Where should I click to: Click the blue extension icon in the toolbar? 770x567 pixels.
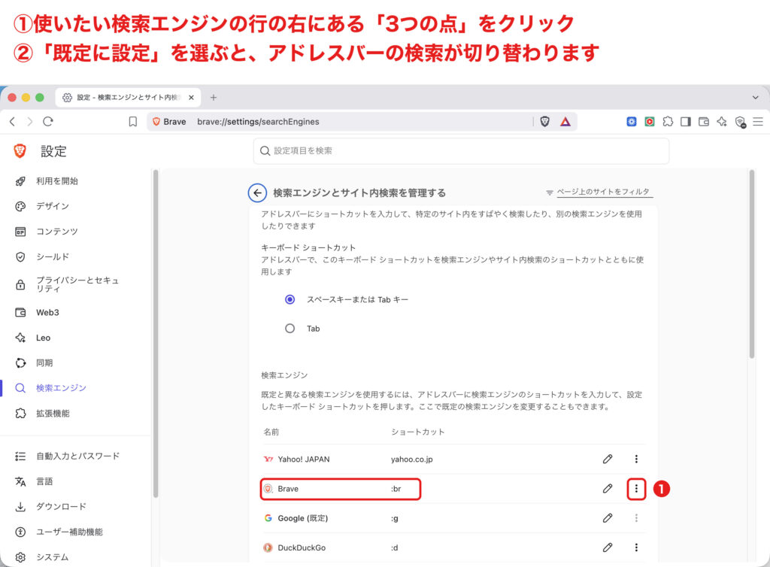click(x=632, y=121)
